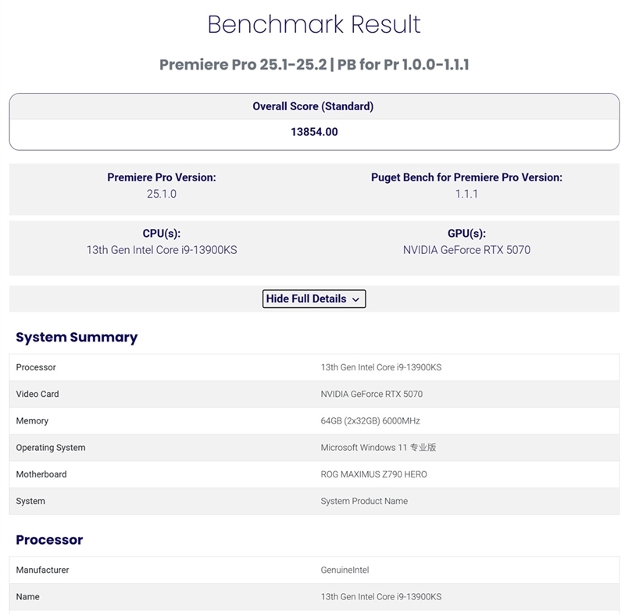The image size is (625, 615).
Task: Click the System row label
Action: tap(30, 501)
